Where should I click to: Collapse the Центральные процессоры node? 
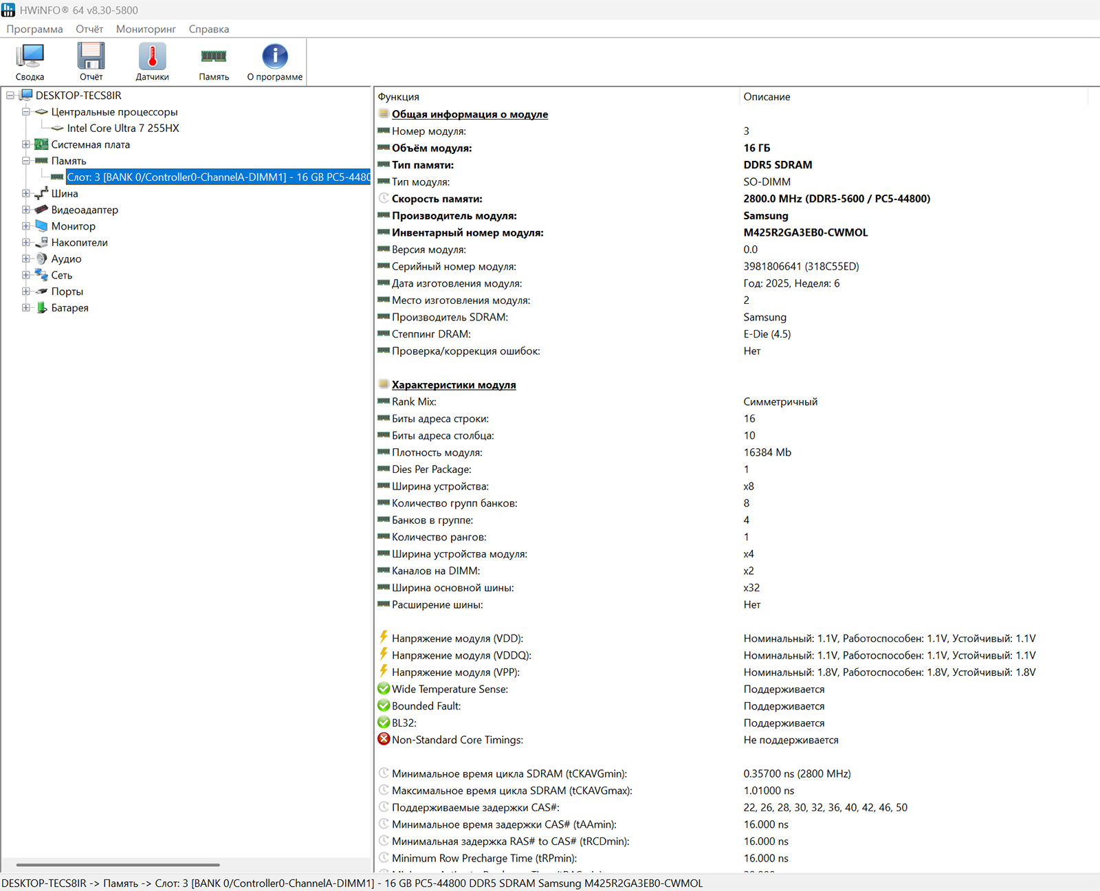[26, 112]
